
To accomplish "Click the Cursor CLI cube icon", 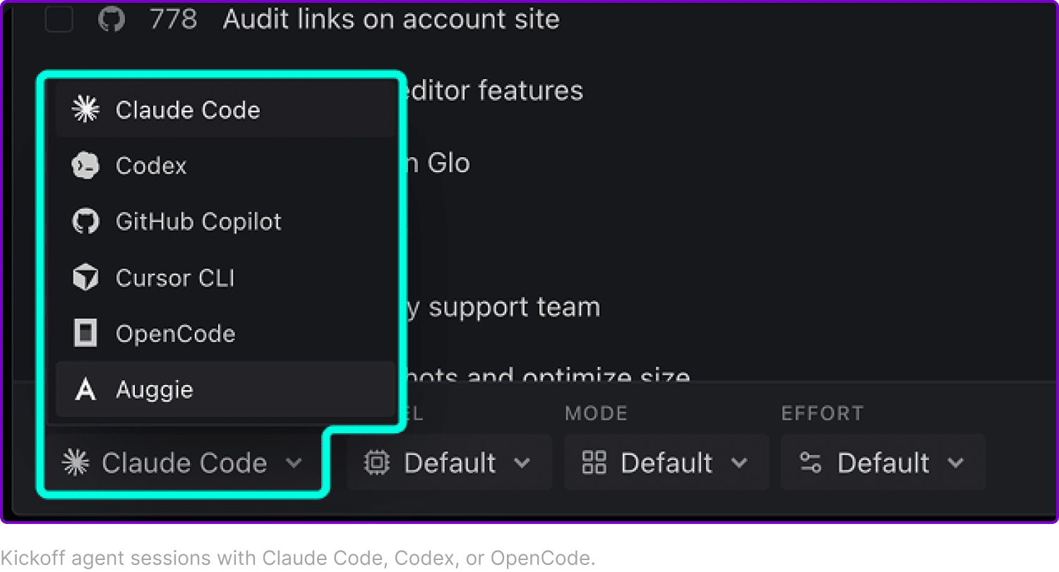I will pos(85,278).
